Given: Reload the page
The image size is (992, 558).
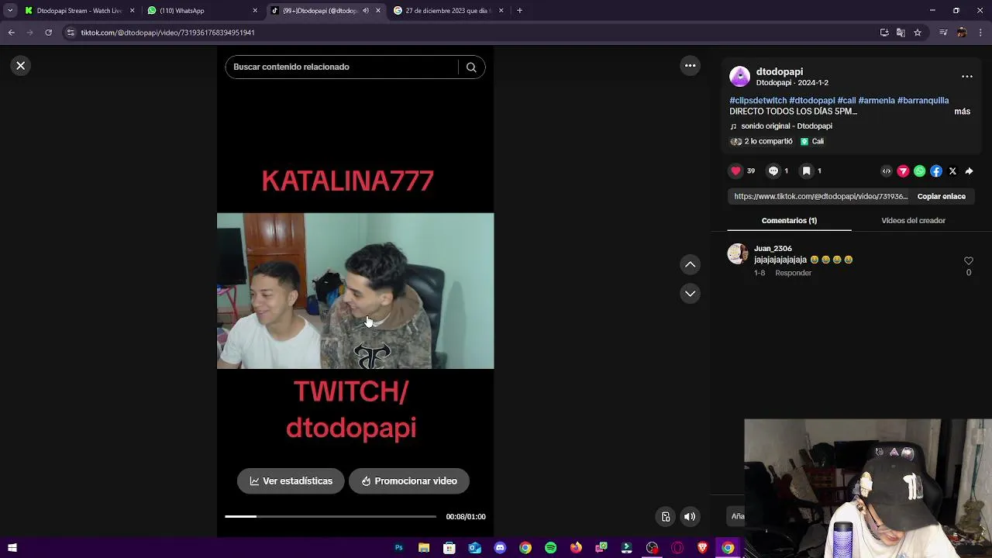Looking at the screenshot, I should coord(48,33).
